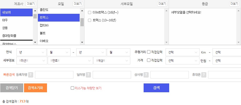Open the ::미션:: dropdown

(x=32, y=61)
